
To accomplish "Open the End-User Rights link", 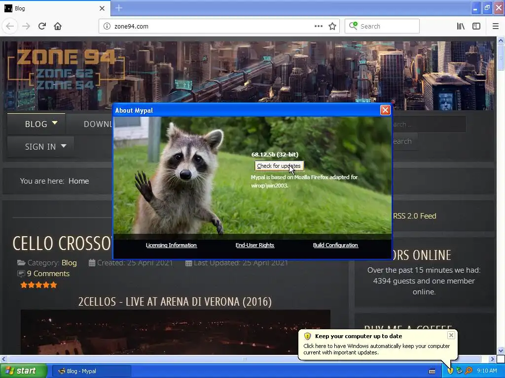I will pyautogui.click(x=255, y=245).
